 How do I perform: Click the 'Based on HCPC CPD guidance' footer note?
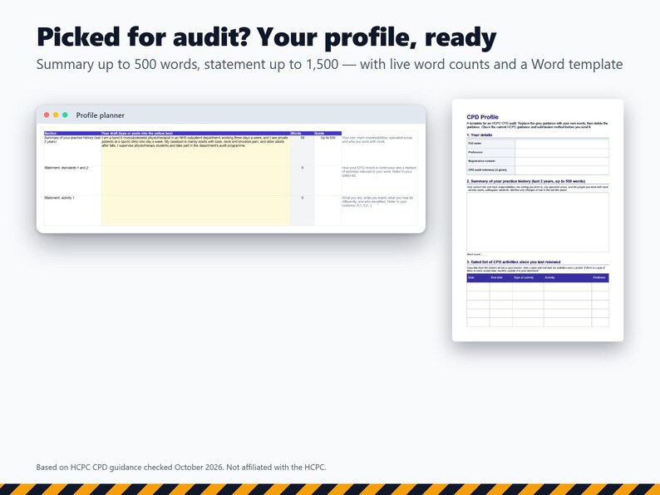pos(181,467)
